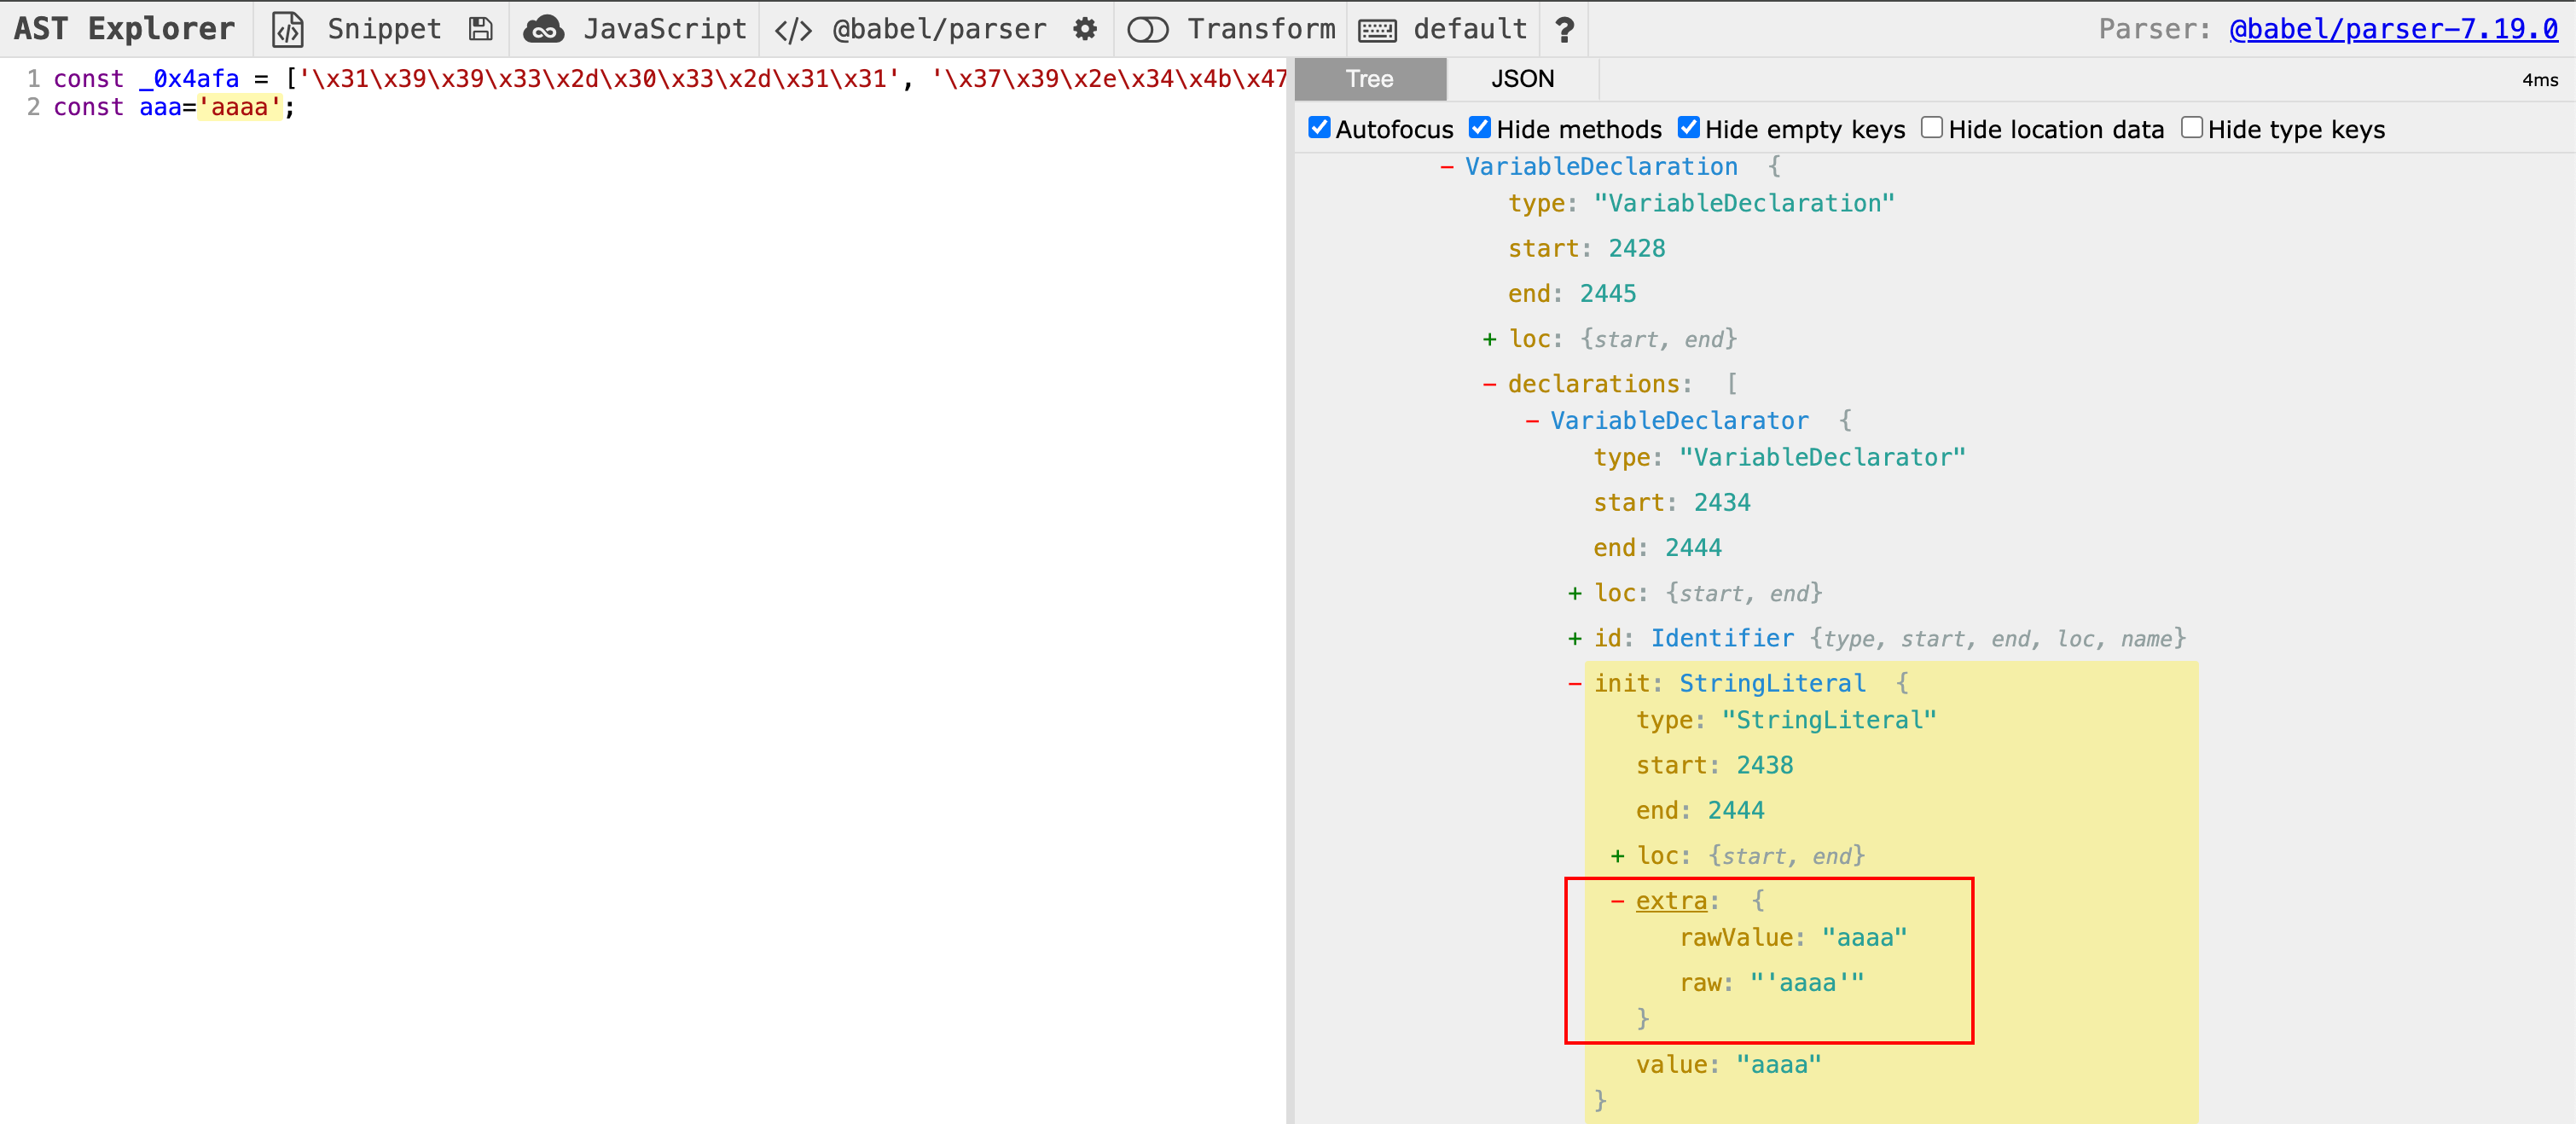Open the help question mark icon

tap(1564, 29)
